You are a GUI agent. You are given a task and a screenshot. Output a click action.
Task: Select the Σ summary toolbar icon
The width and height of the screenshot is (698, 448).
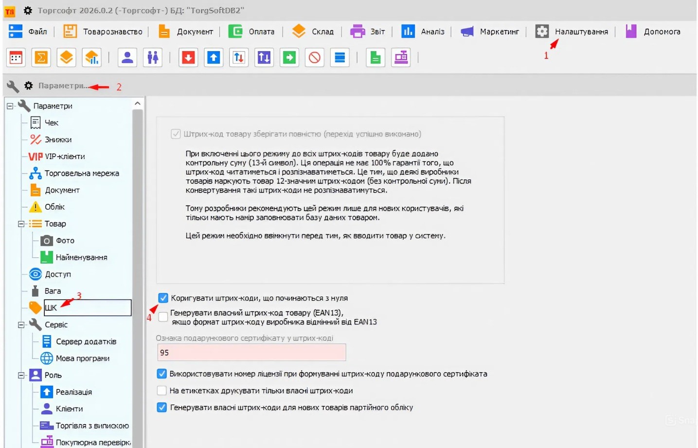[x=41, y=57]
